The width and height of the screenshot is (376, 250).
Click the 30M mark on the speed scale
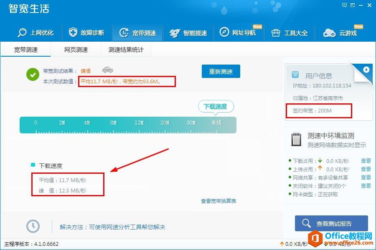(x=191, y=123)
